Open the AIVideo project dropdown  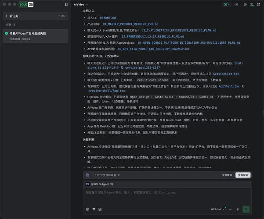pos(81,4)
